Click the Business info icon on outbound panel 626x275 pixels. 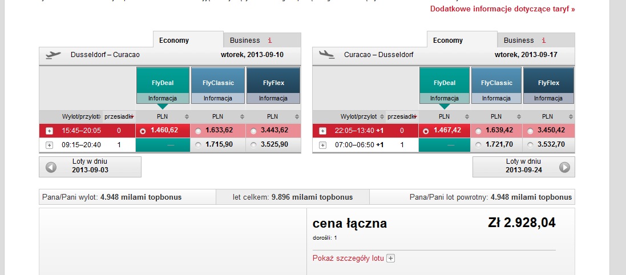pos(270,41)
